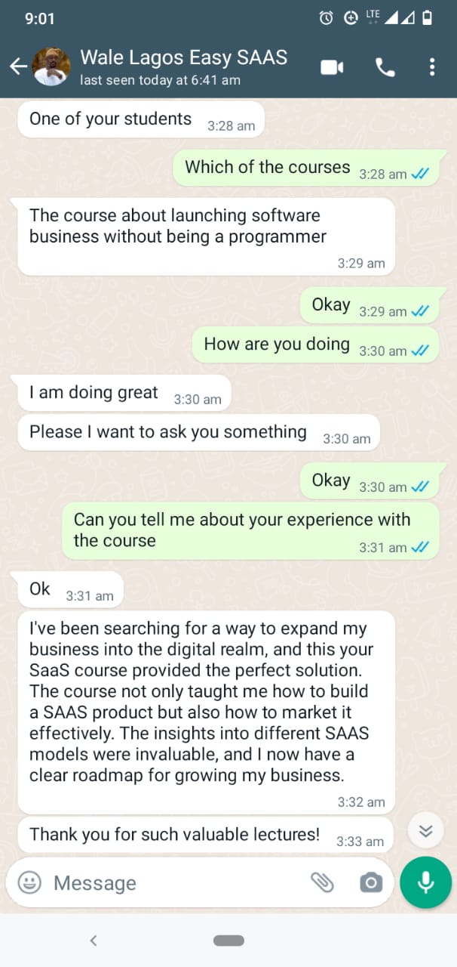The width and height of the screenshot is (457, 967).
Task: Tap the back arrow to leave chat
Action: 18,66
